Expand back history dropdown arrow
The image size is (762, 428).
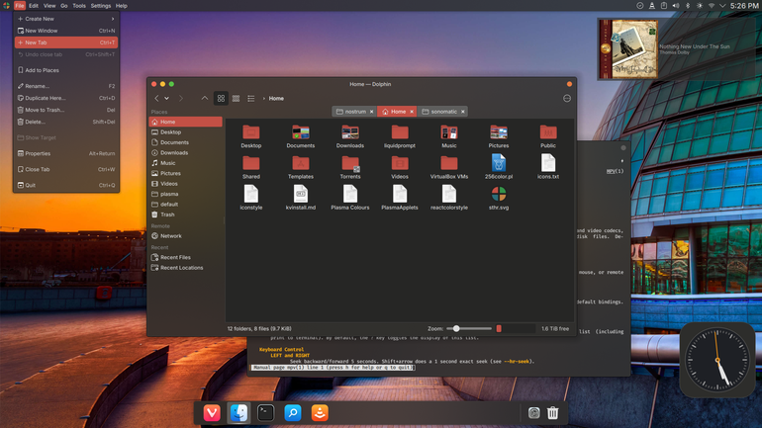point(166,99)
